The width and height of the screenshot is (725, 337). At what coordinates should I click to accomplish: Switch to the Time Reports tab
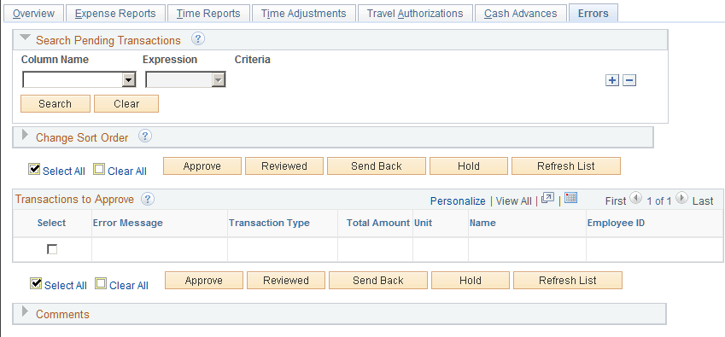(208, 14)
